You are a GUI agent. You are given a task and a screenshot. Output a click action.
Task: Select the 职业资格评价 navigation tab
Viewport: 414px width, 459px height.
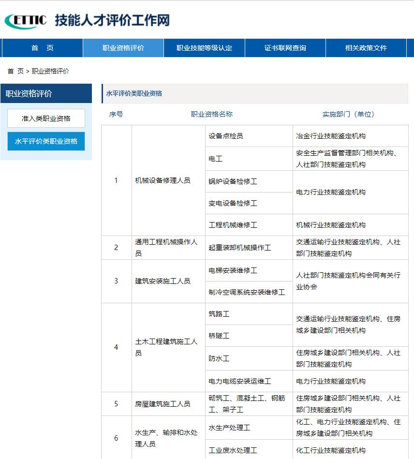(122, 48)
